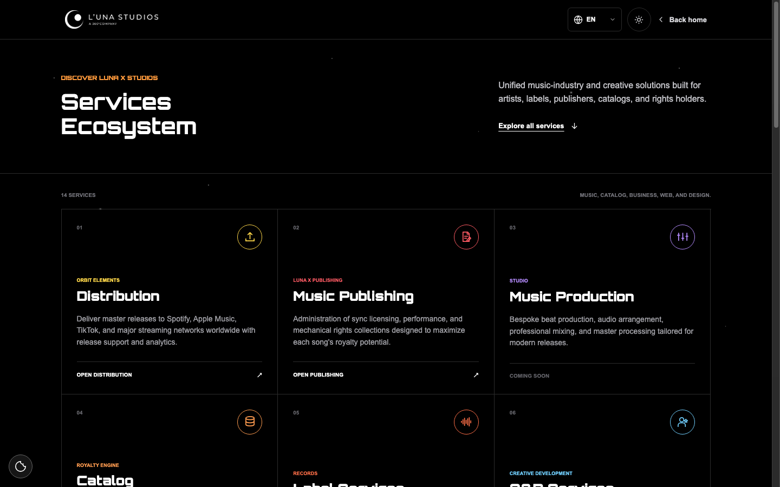Open the Open Distribution link

tap(104, 375)
